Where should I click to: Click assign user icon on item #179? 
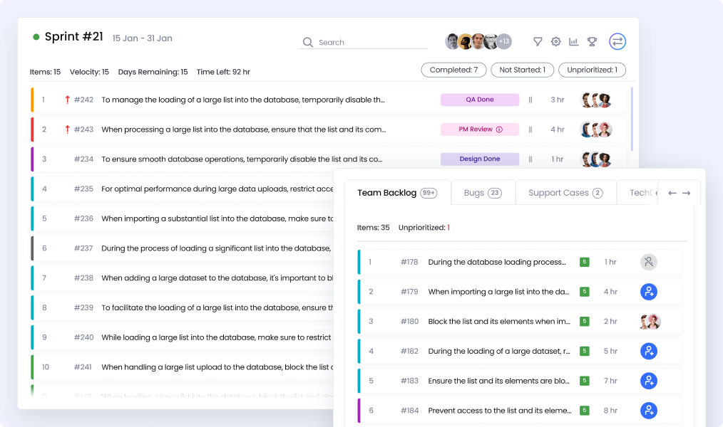(648, 292)
